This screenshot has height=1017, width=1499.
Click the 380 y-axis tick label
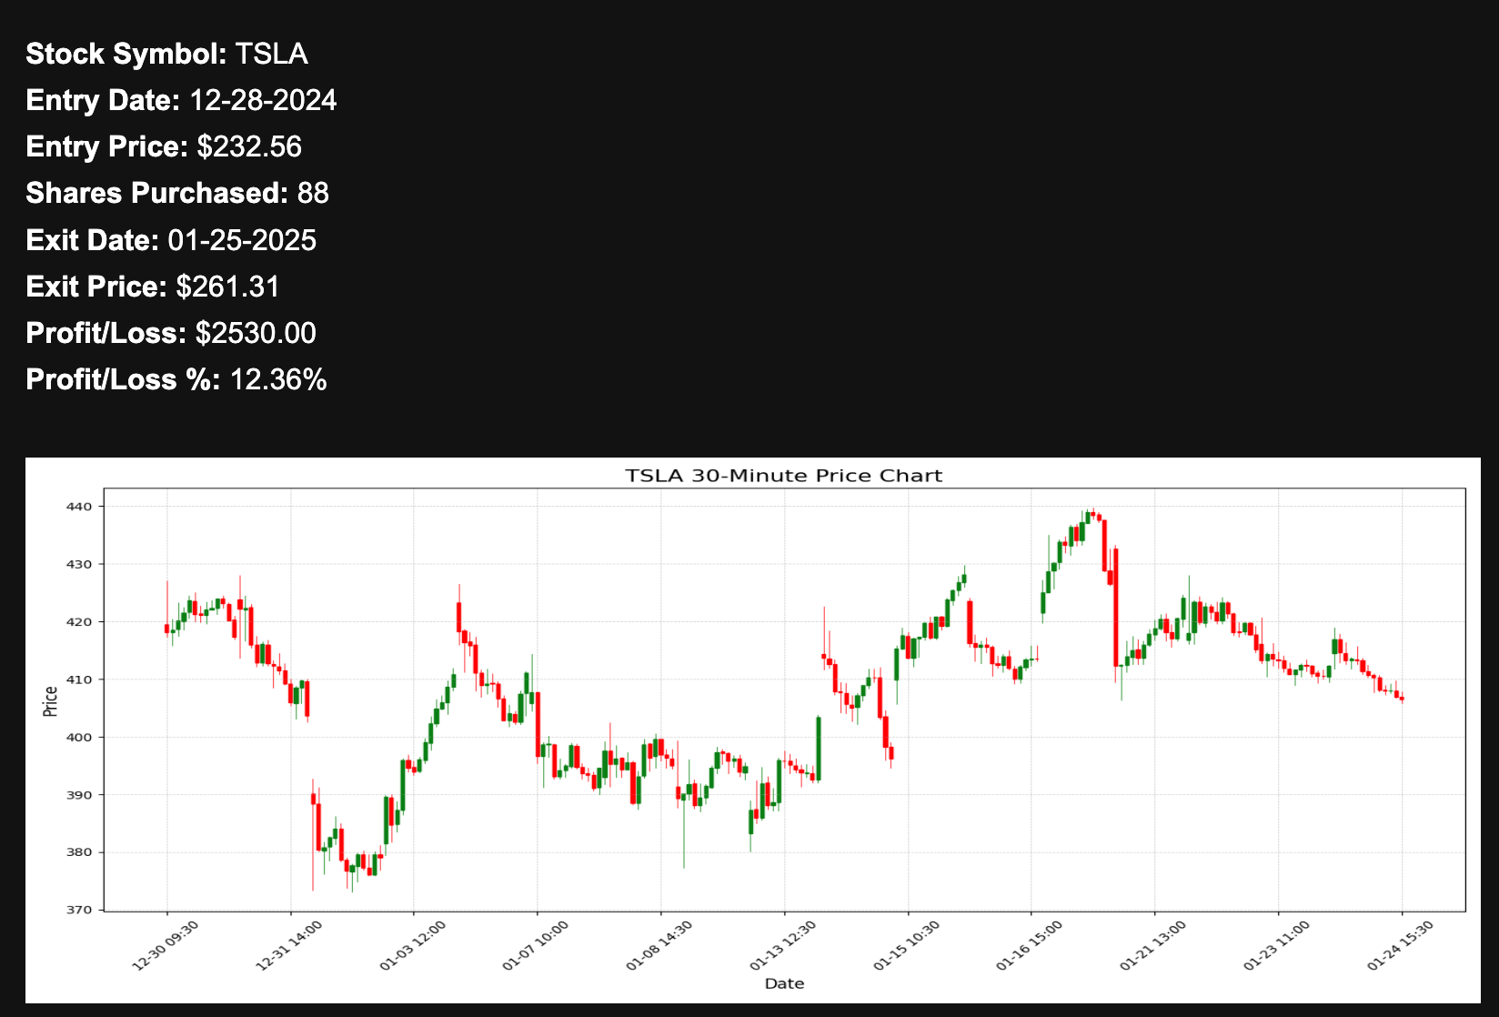coord(80,852)
